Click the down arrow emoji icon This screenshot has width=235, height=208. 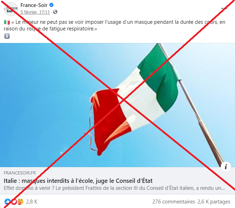click(x=7, y=36)
